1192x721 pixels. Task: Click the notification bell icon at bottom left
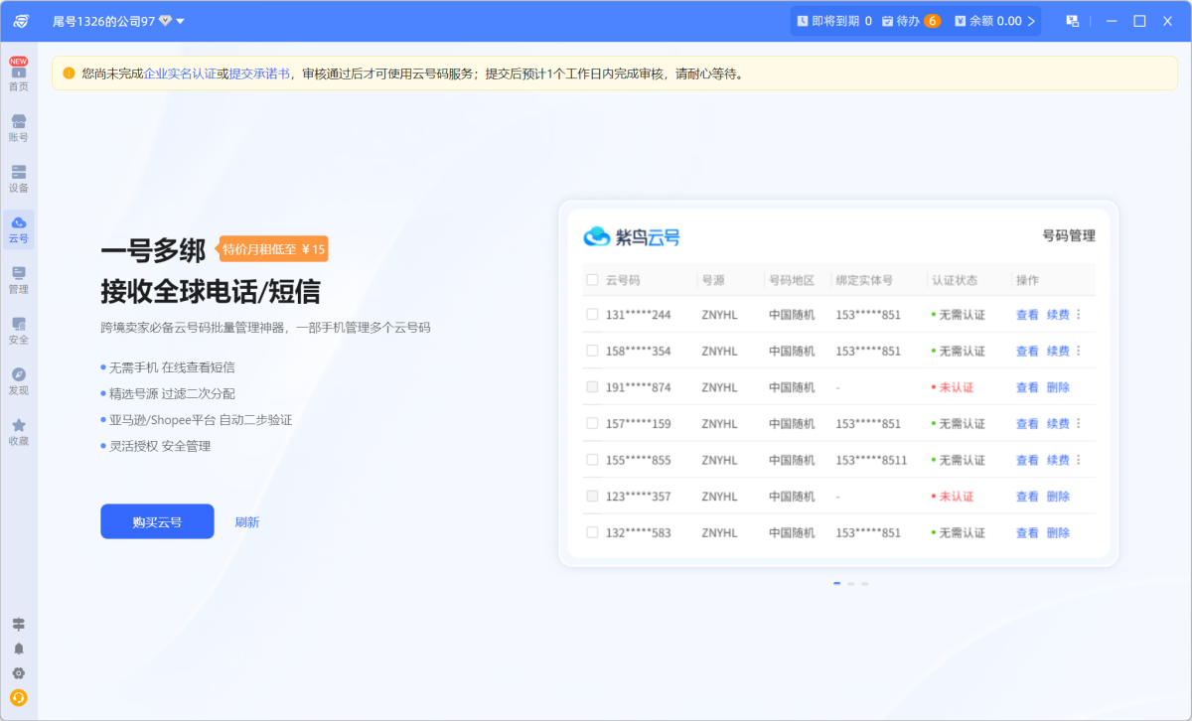[19, 649]
